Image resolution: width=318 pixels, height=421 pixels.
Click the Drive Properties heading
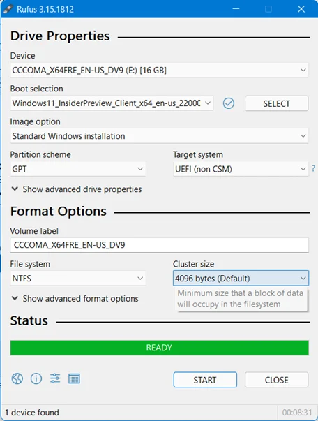point(60,36)
